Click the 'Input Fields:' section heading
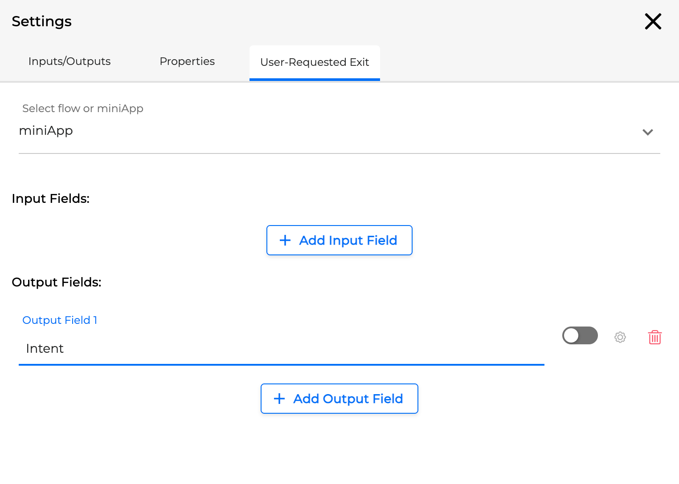The image size is (679, 484). (x=51, y=198)
